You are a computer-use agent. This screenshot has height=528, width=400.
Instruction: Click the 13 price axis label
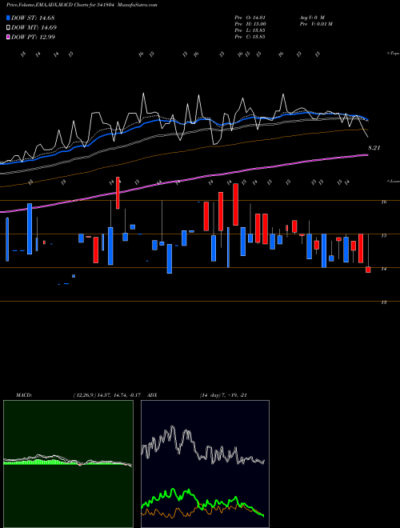coord(384,302)
